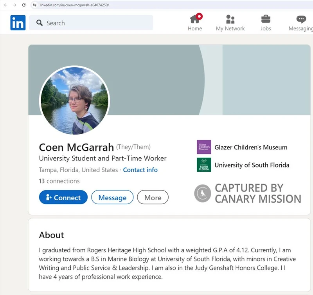Open the Home tab
This screenshot has width=313, height=295.
tap(195, 22)
